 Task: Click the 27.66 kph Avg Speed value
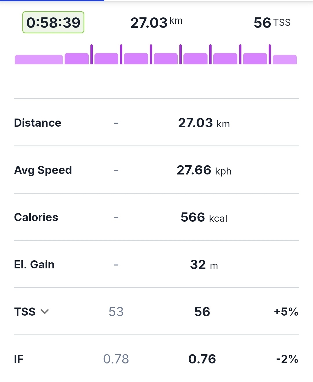click(x=204, y=170)
